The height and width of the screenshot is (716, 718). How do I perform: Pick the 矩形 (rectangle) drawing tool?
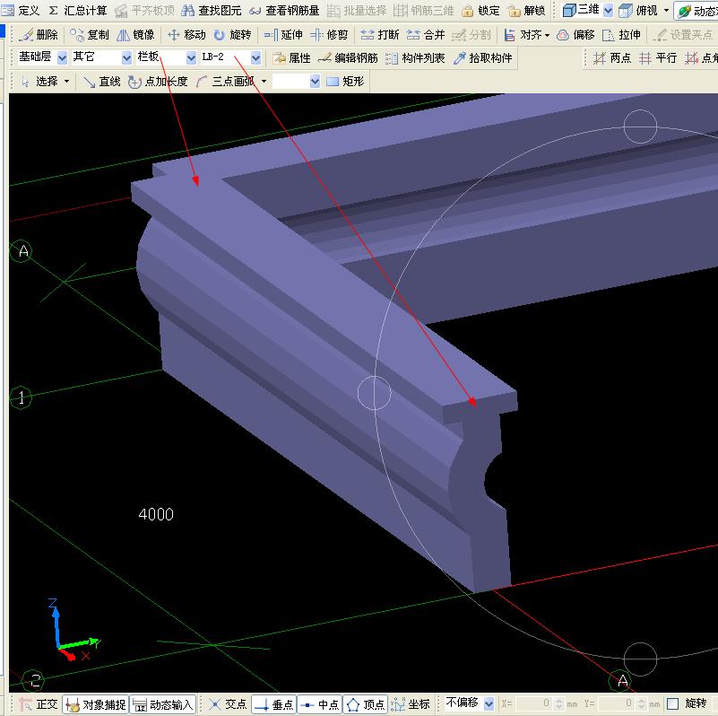coord(345,81)
